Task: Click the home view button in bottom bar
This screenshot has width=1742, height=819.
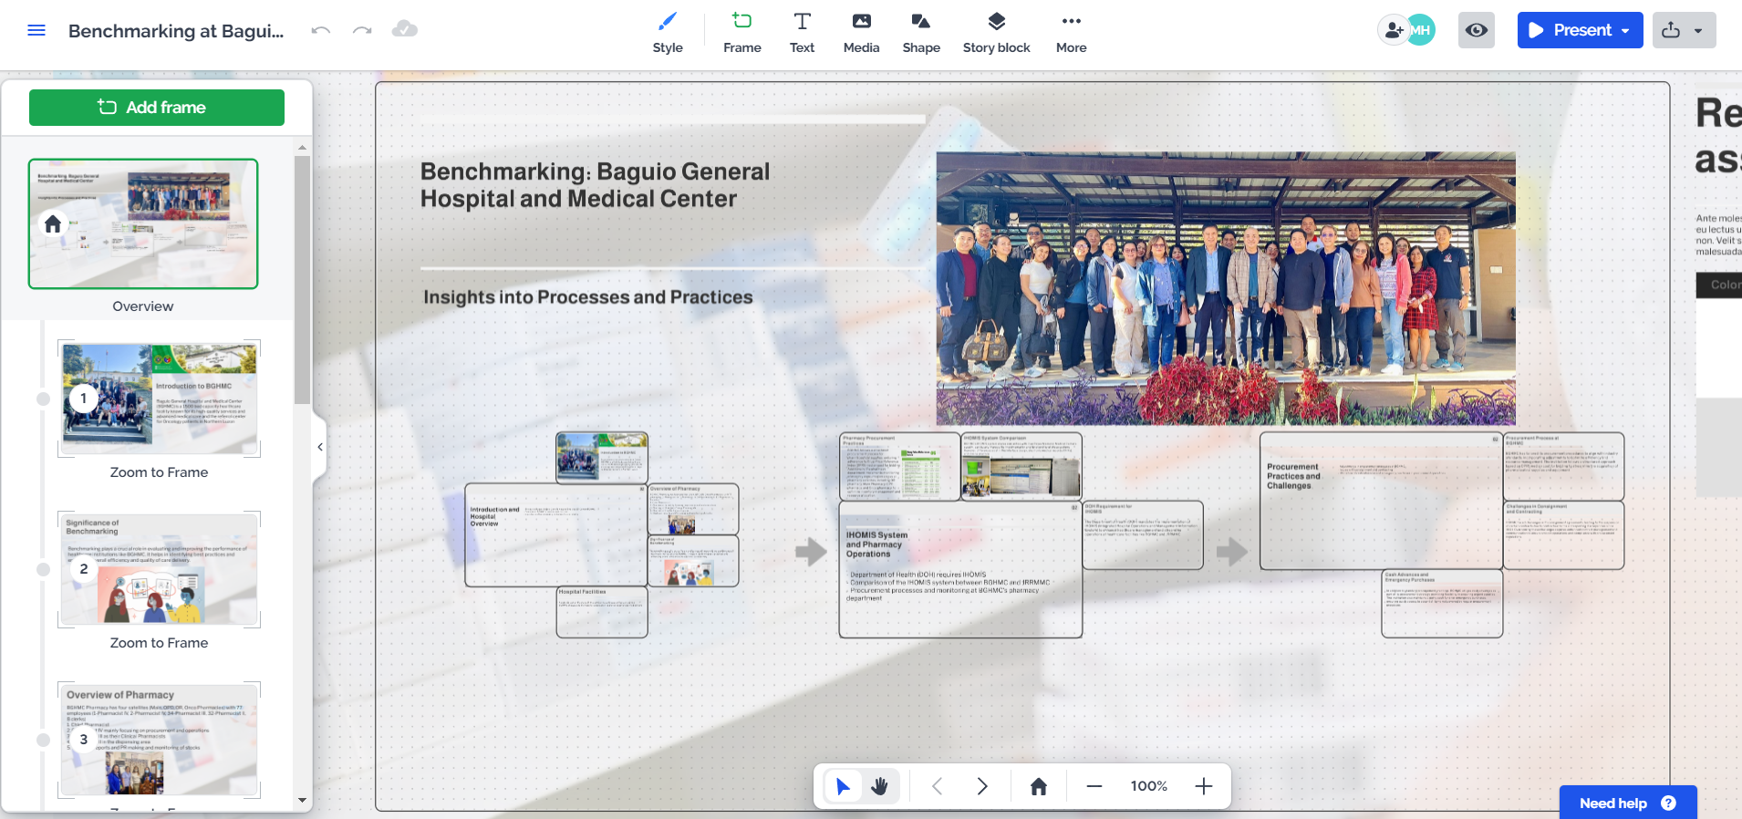Action: (x=1039, y=786)
